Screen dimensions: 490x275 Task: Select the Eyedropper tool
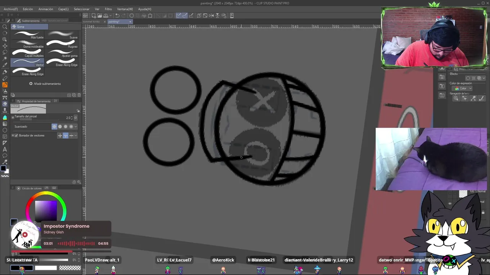5,65
